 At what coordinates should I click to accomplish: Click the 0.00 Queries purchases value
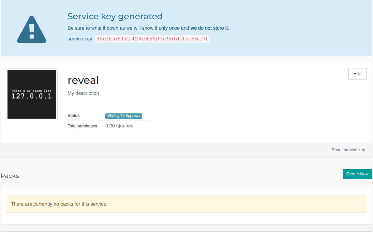coord(119,126)
